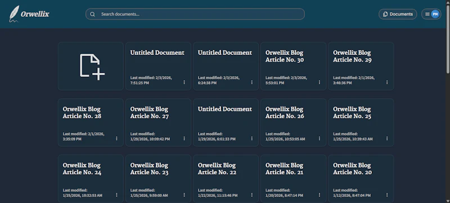This screenshot has width=450, height=203.
Task: Open Orwellix Blog Article No. 28 card
Action: [91, 122]
